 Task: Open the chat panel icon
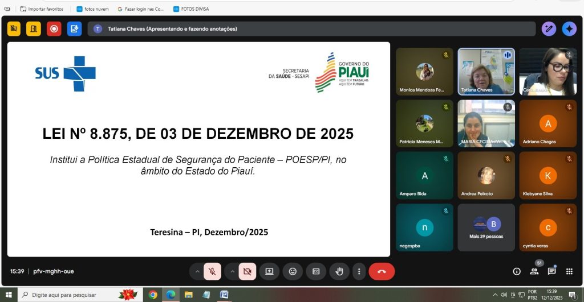pos(551,271)
